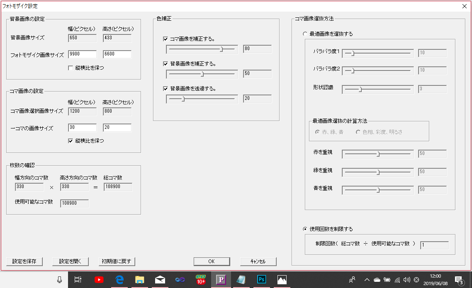
Task: Open File Explorer taskbar icon
Action: click(x=139, y=280)
